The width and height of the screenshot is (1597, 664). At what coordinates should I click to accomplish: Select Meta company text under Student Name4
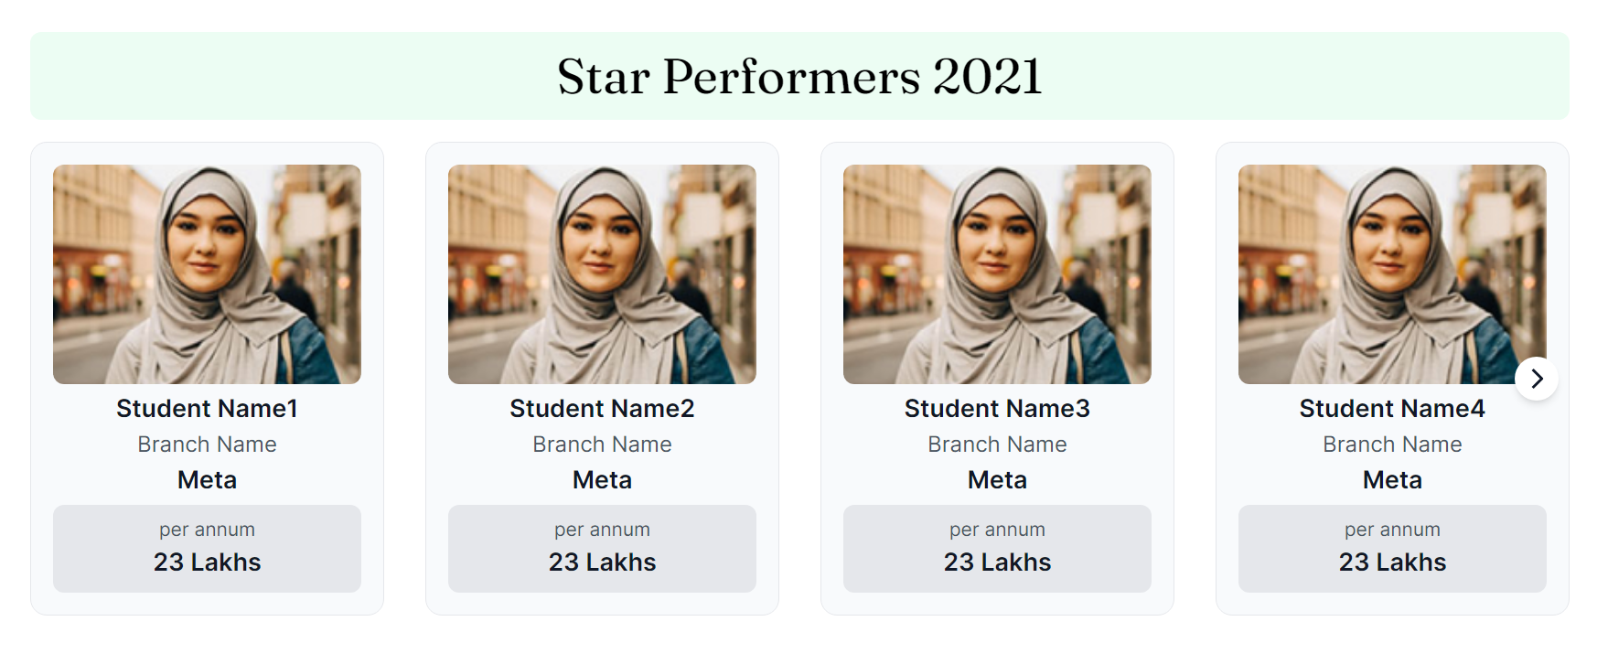click(1392, 480)
